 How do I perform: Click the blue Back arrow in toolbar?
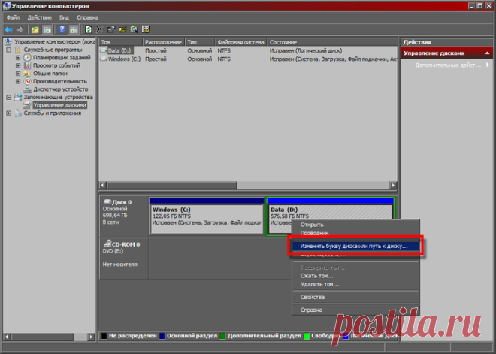8,30
